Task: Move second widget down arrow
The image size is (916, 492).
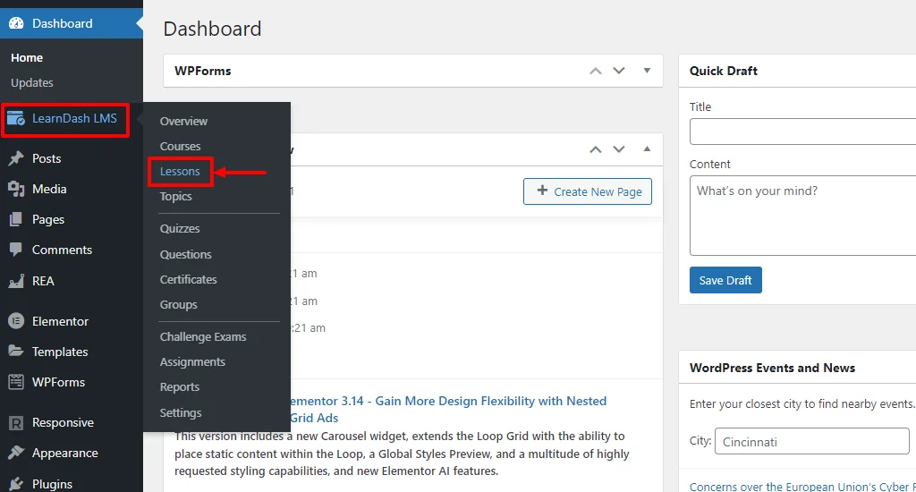Action: click(619, 149)
